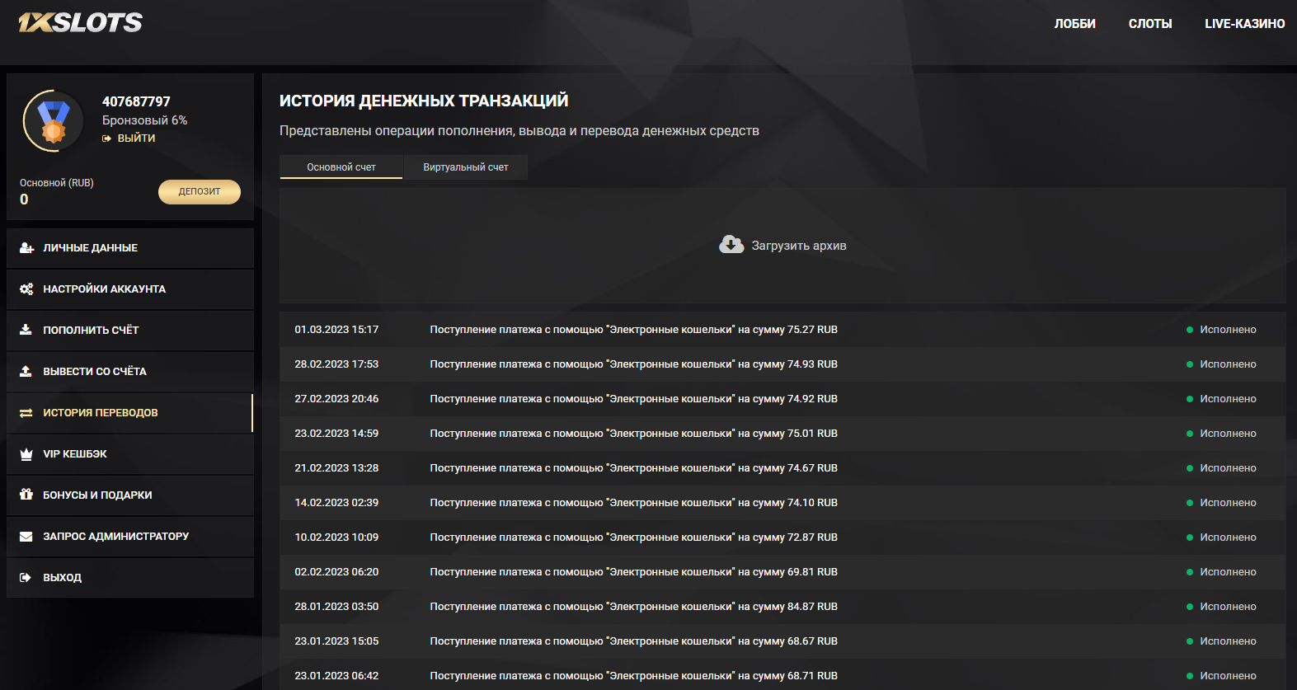Click the bonuses gift box icon
1297x690 pixels.
26,495
